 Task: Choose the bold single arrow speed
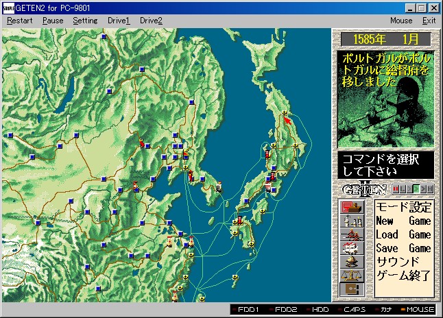point(423,189)
